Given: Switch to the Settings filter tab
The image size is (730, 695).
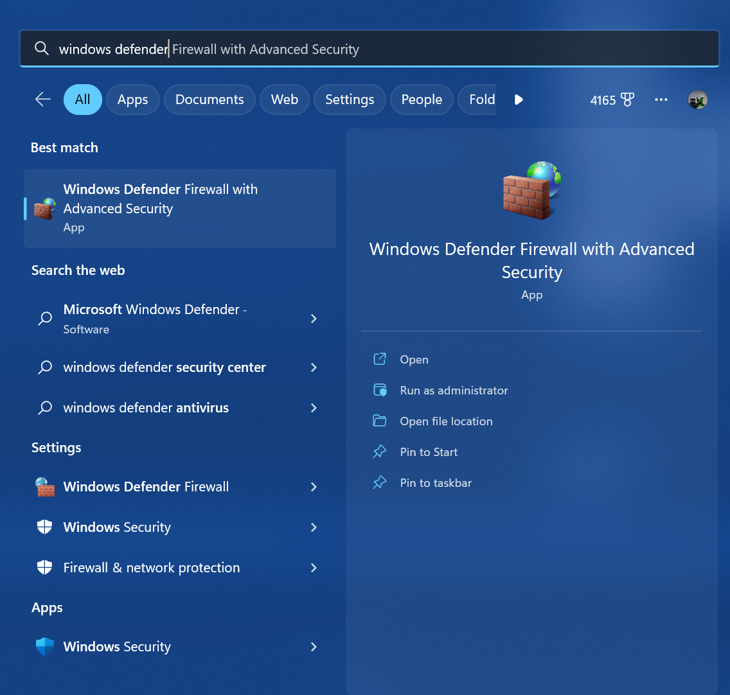Looking at the screenshot, I should 350,99.
